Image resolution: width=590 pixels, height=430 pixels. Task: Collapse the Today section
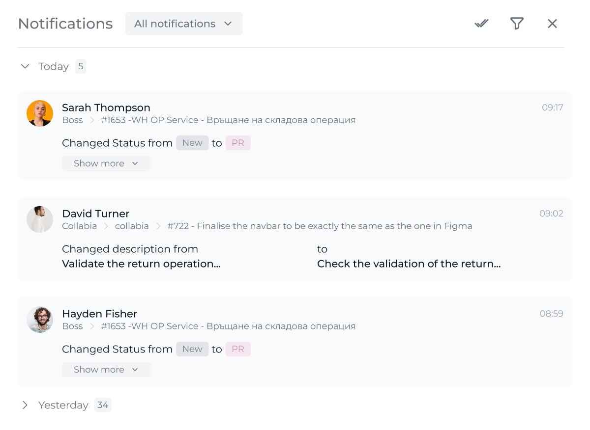pyautogui.click(x=25, y=66)
